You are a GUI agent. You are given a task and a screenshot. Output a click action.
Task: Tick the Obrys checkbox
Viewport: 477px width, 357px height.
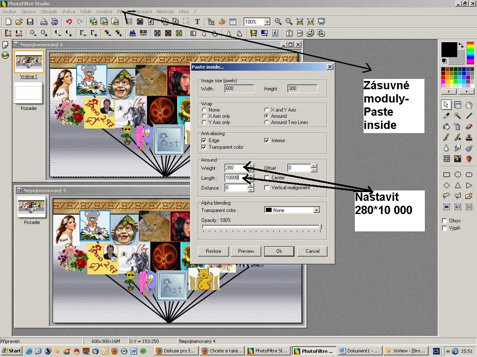click(445, 221)
